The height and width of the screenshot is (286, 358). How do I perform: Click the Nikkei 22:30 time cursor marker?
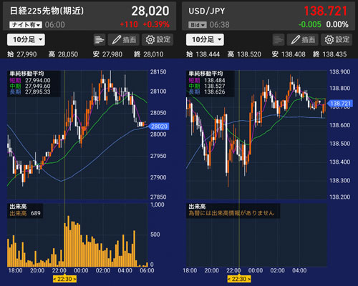64,279
